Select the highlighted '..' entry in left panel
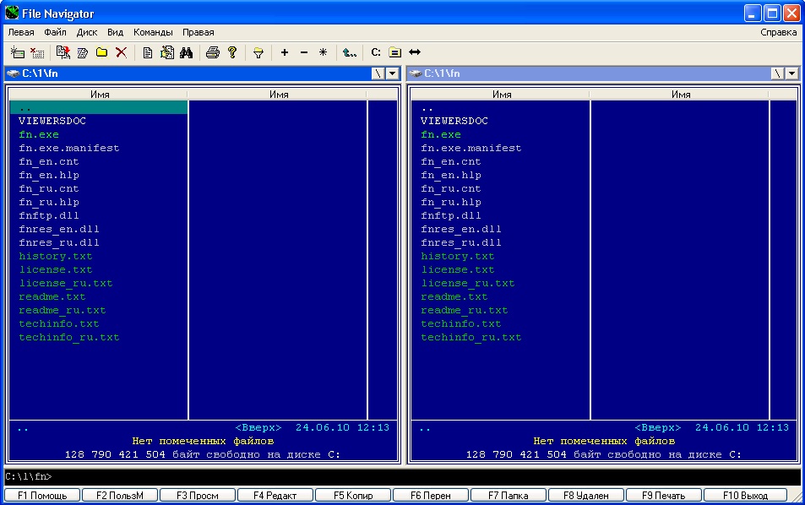The image size is (805, 505). pos(99,107)
